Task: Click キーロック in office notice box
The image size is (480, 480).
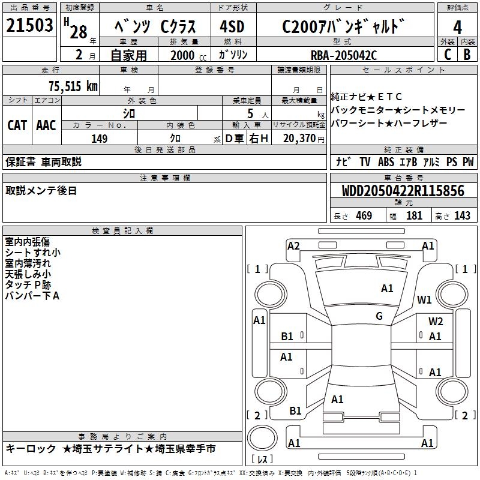Action: (x=31, y=449)
